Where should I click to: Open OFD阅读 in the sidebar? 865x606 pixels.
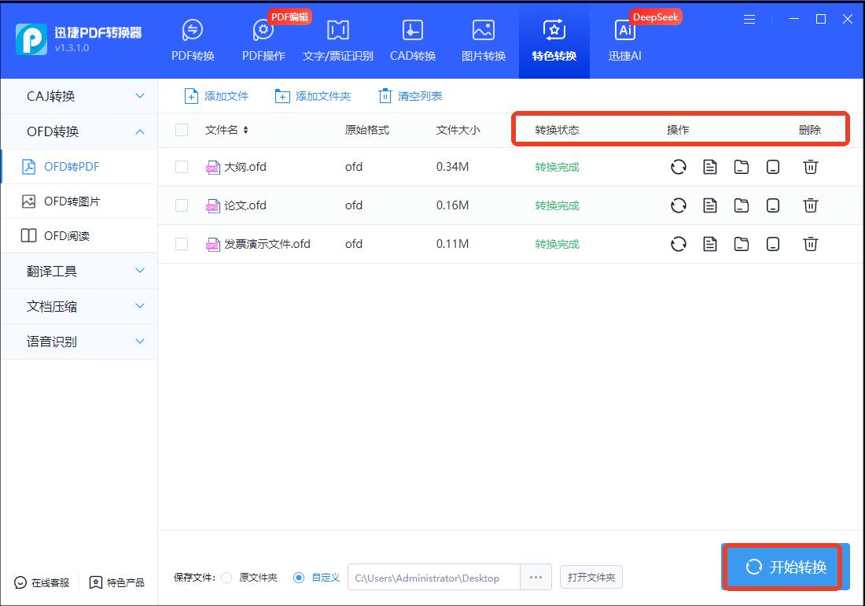click(79, 235)
